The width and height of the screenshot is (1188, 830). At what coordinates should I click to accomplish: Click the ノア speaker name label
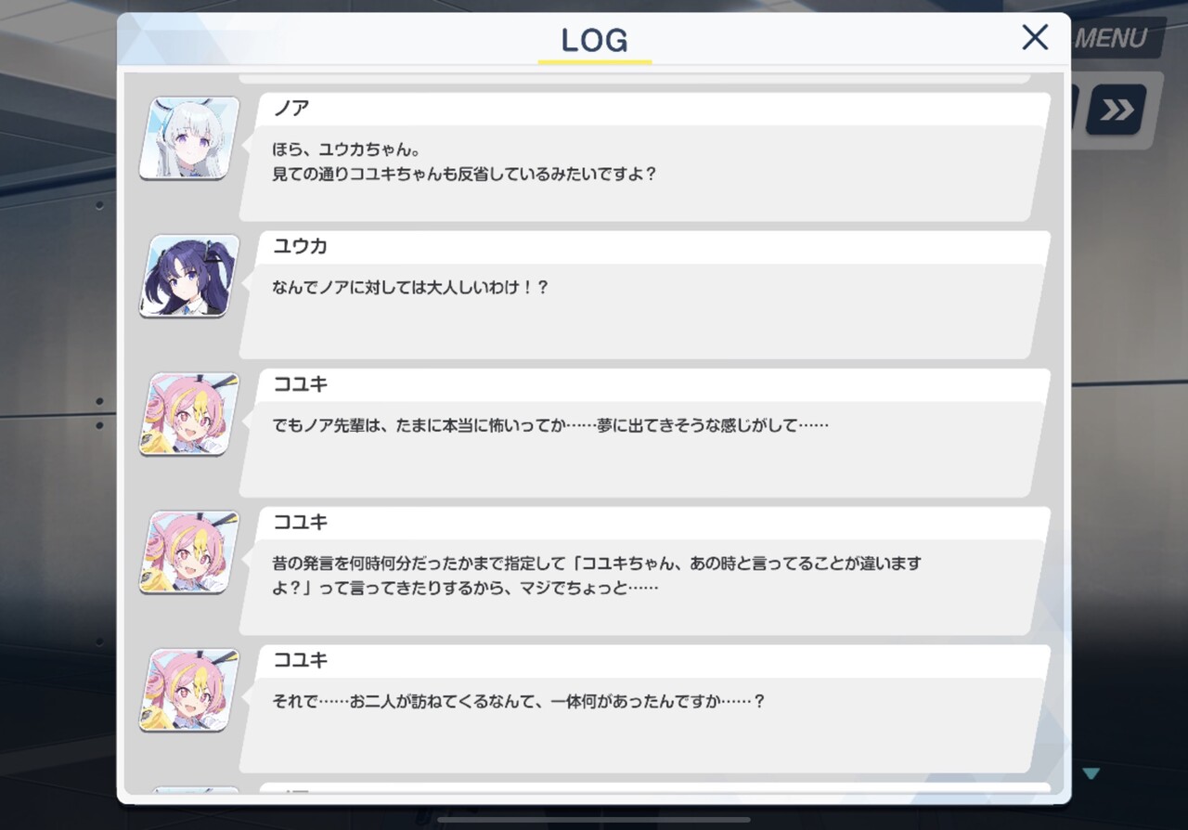coord(291,108)
